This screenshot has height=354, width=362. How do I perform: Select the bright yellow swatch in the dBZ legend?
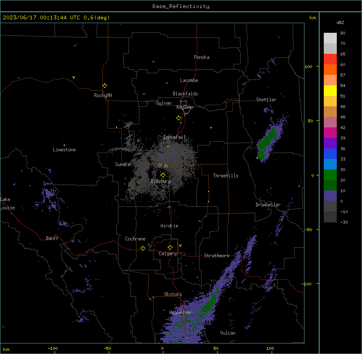click(x=330, y=90)
